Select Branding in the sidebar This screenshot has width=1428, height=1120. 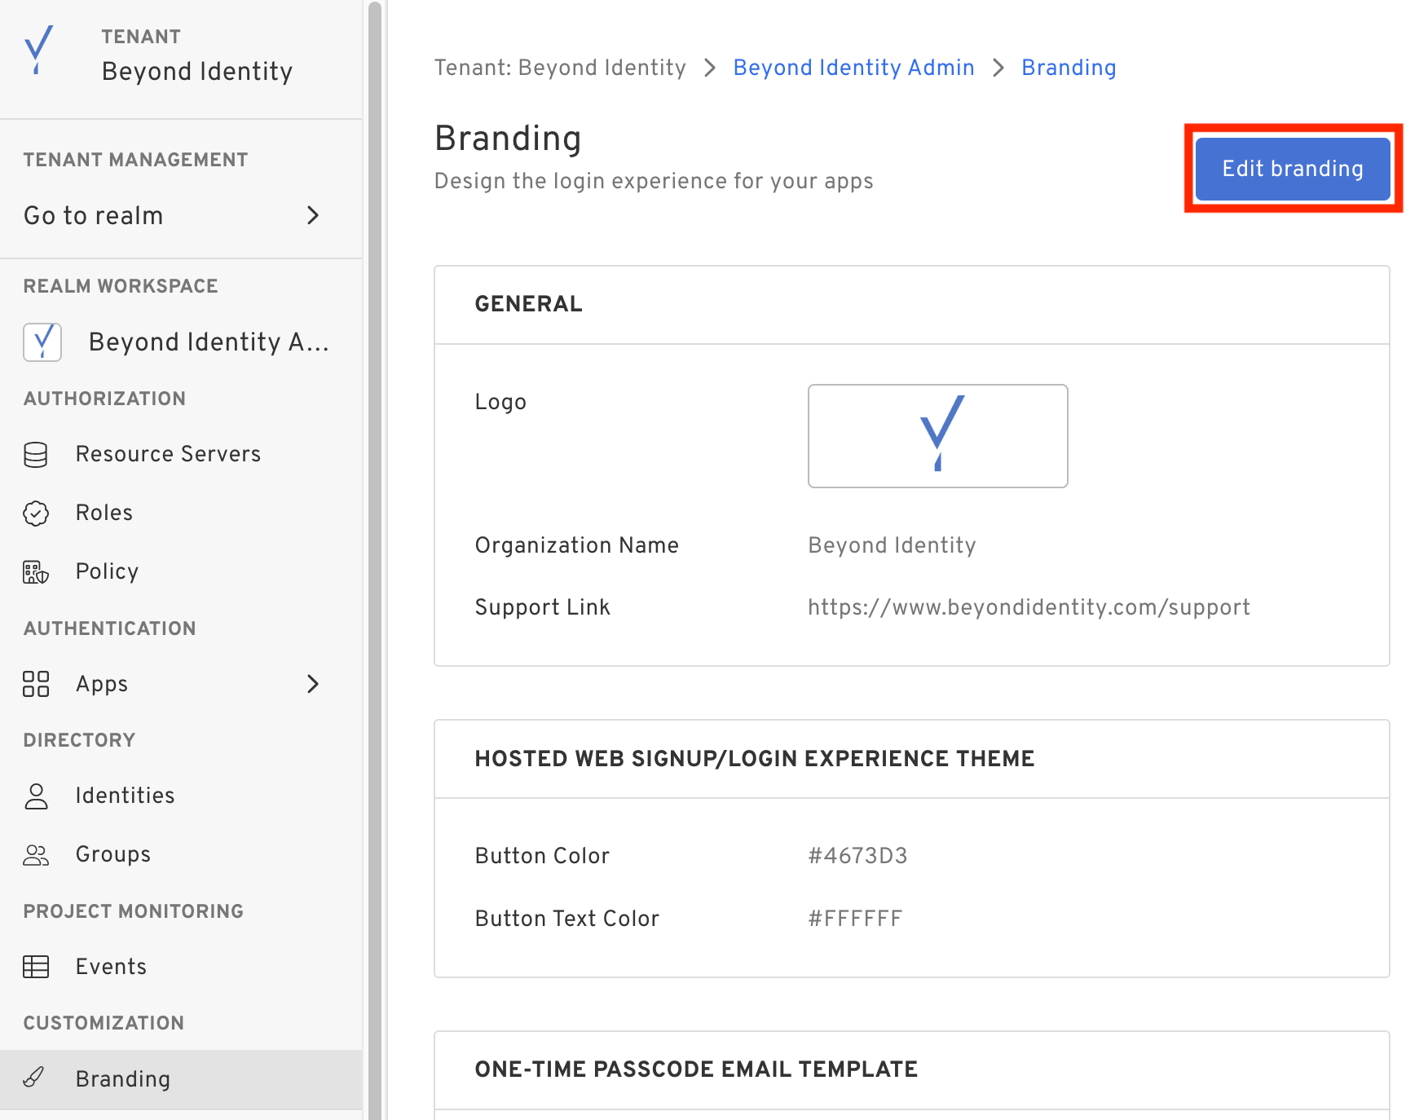click(181, 1079)
